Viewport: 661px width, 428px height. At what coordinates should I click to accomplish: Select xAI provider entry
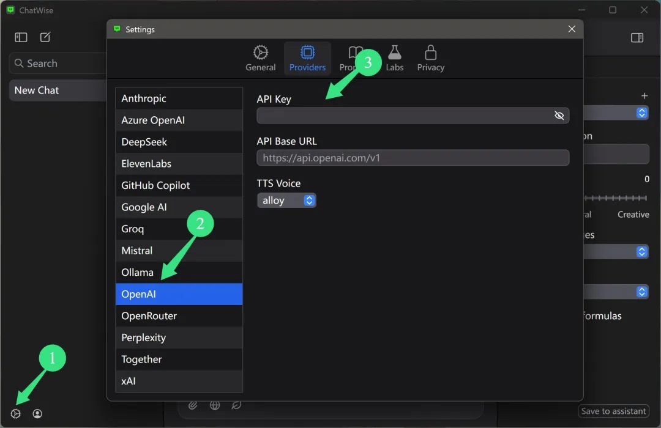point(179,382)
